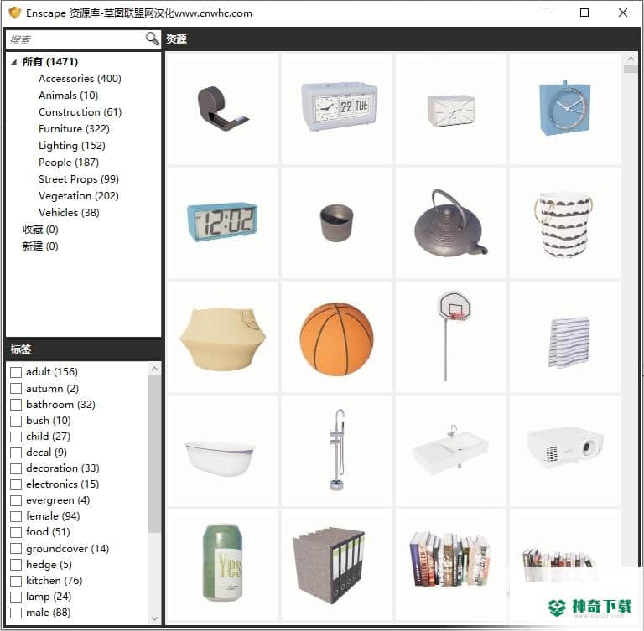Viewport: 644px width, 631px height.
Task: Select the patterned laundry basket asset
Action: click(565, 223)
